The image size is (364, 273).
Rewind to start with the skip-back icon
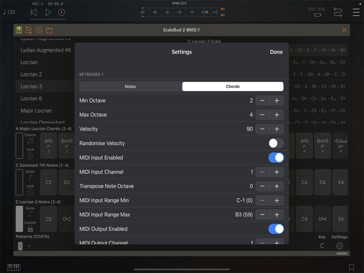click(x=34, y=12)
